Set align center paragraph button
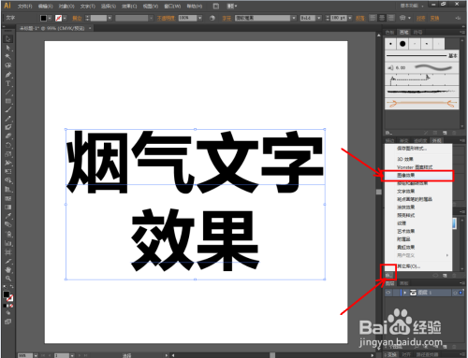 pos(382,18)
